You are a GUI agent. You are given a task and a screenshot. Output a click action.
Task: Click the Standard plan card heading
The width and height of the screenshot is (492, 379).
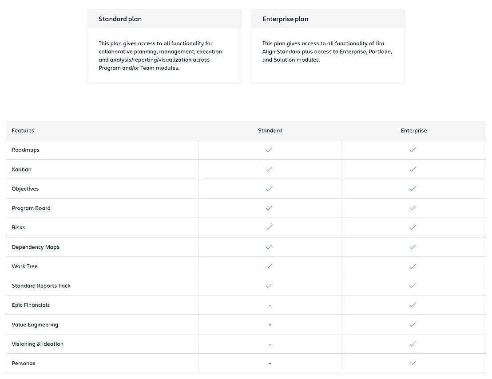point(120,19)
